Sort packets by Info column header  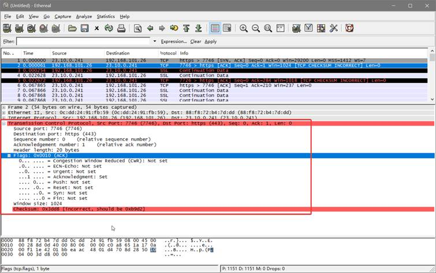pyautogui.click(x=303, y=53)
